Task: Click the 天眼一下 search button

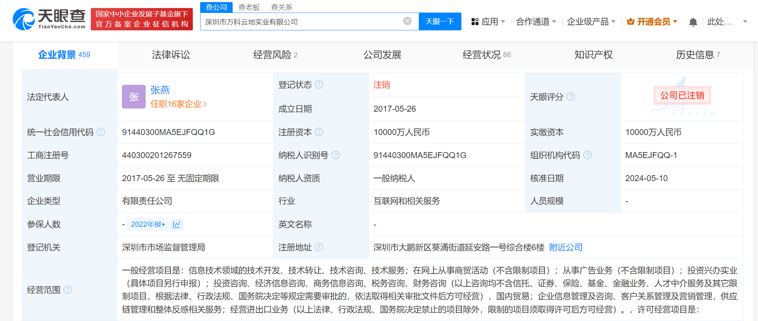Action: (440, 21)
